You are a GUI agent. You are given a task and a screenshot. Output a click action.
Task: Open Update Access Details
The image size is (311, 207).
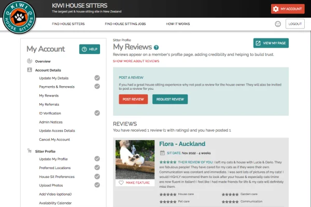click(x=57, y=131)
